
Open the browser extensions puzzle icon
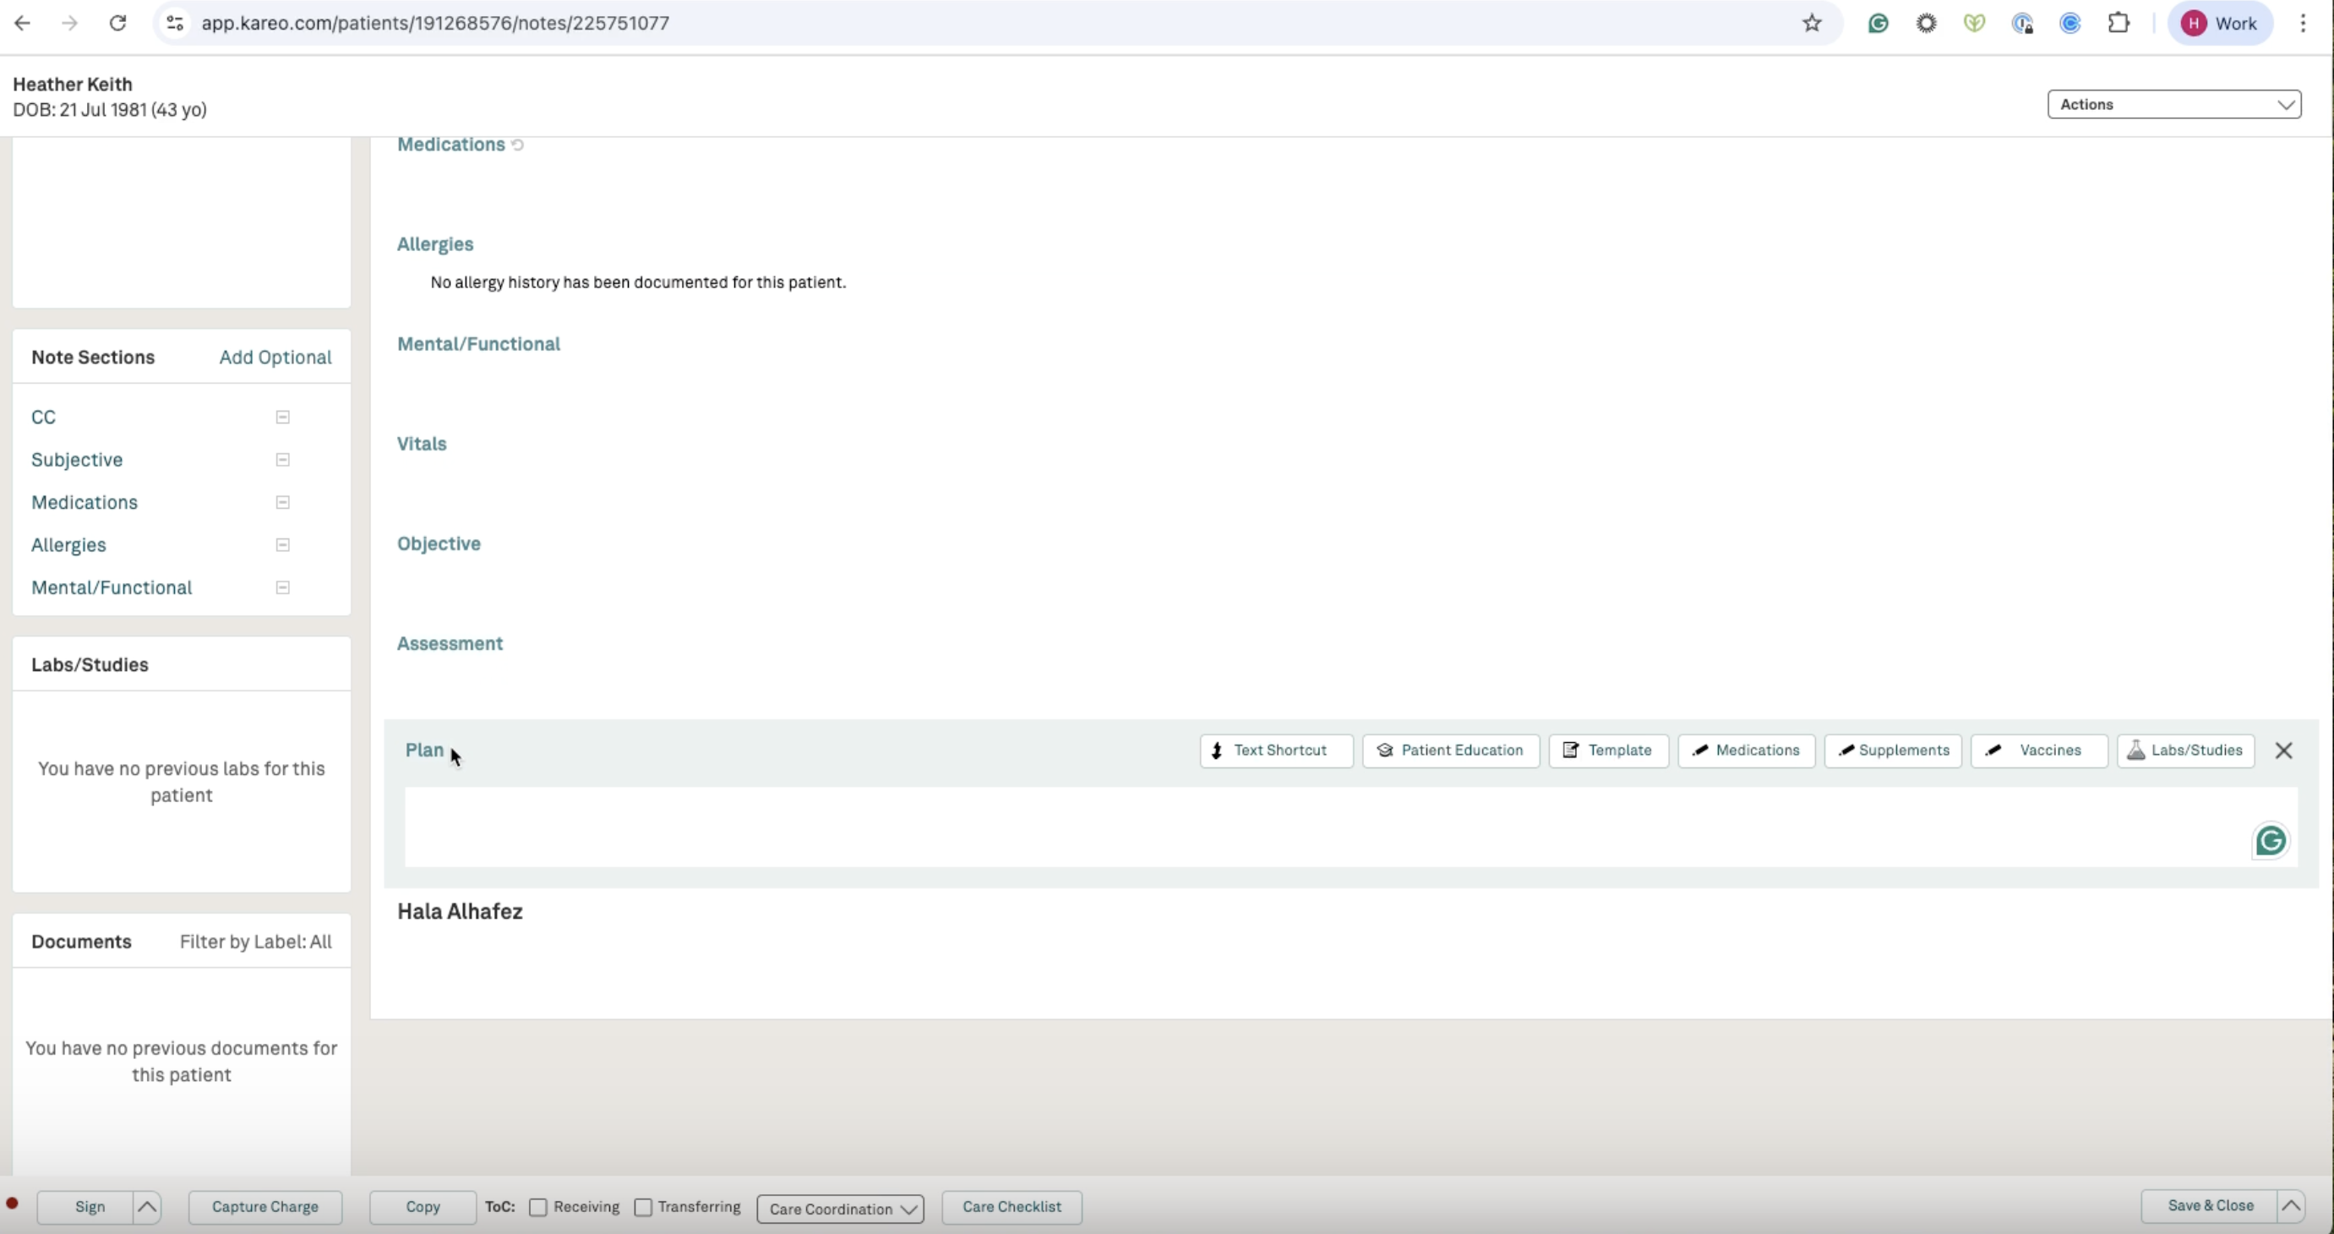coord(2119,24)
